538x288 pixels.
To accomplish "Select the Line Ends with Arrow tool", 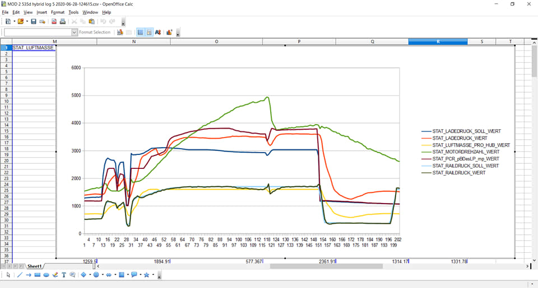I will point(29,275).
